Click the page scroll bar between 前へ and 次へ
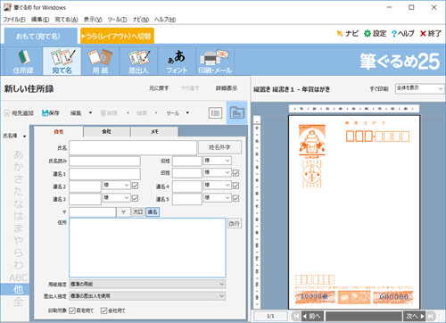This screenshot has height=323, width=446. (364, 316)
